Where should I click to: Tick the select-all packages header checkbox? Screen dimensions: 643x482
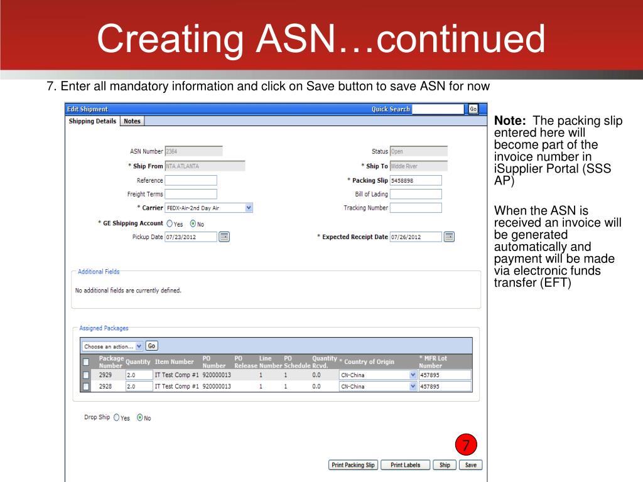point(85,362)
